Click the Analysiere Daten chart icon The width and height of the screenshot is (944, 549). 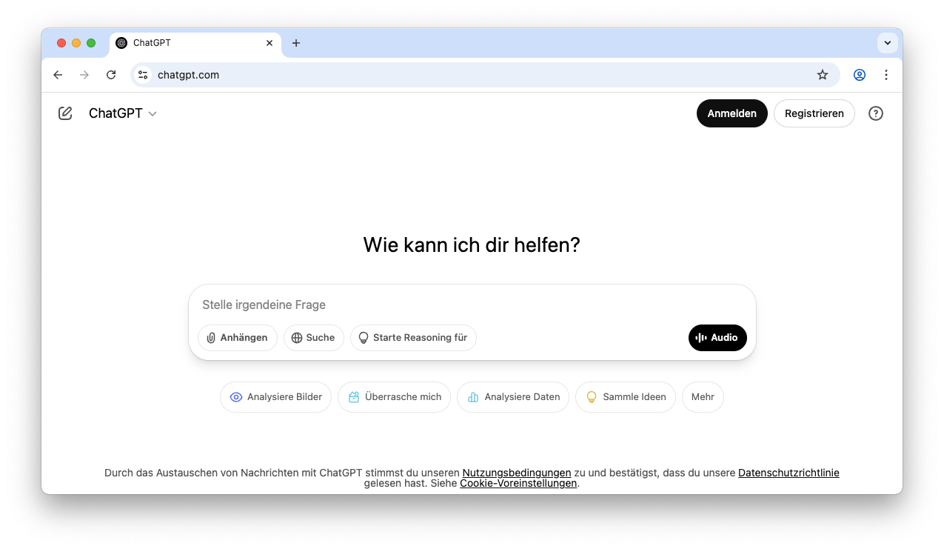[x=472, y=397]
